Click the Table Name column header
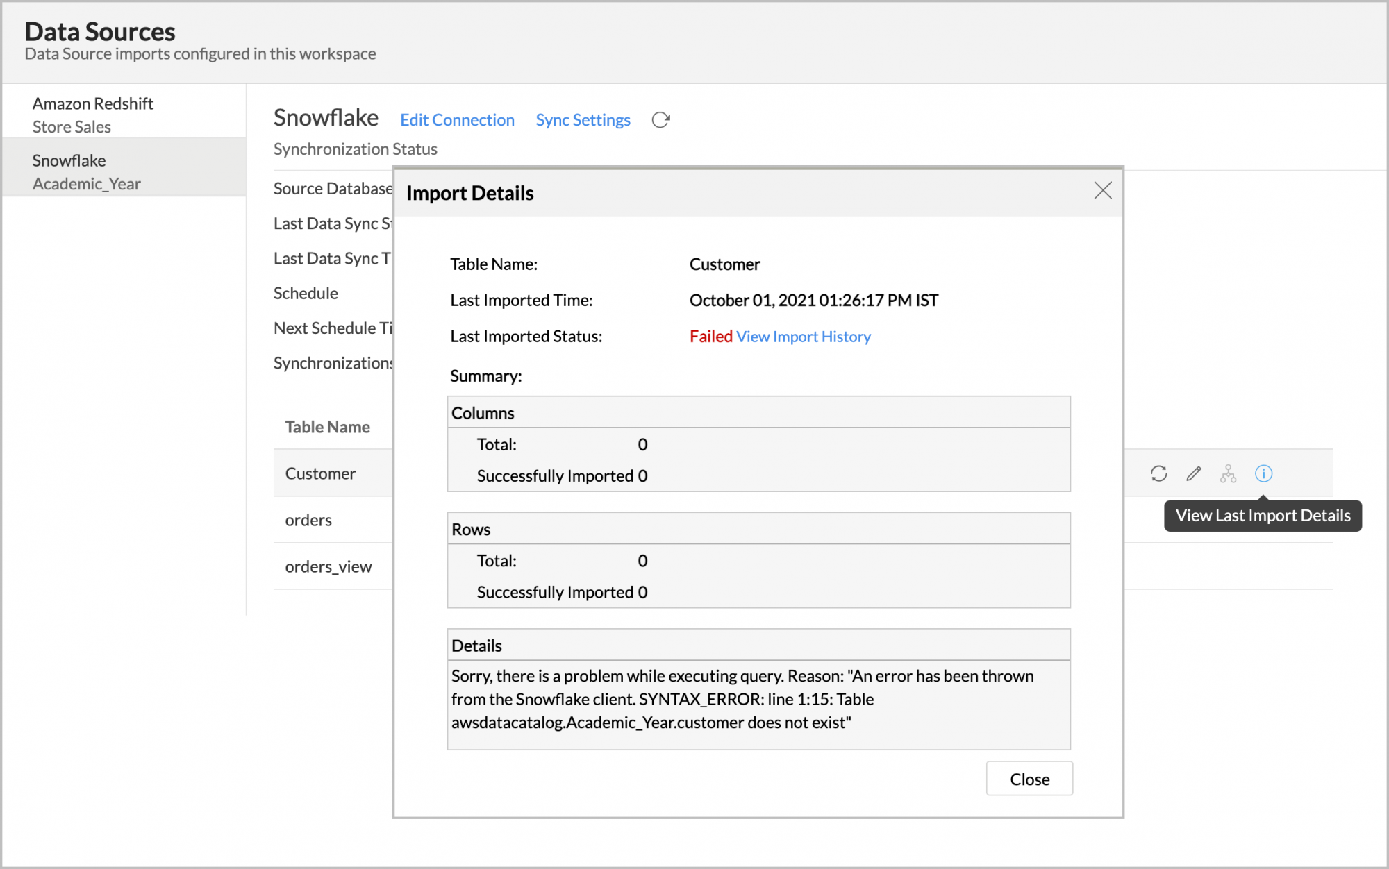 (x=327, y=427)
